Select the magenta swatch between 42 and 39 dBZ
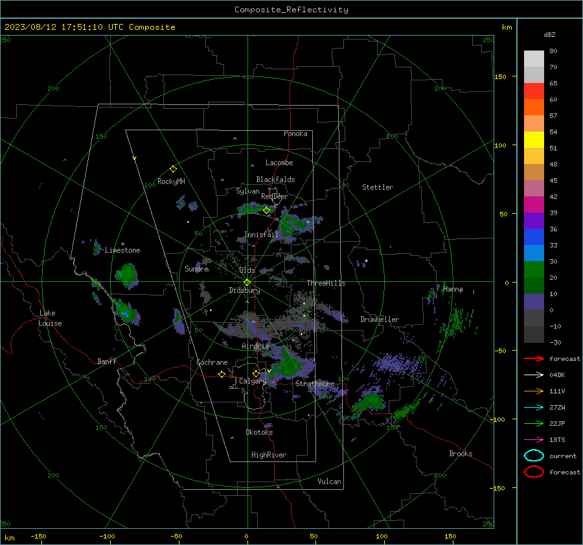Image resolution: width=583 pixels, height=545 pixels. pos(534,204)
